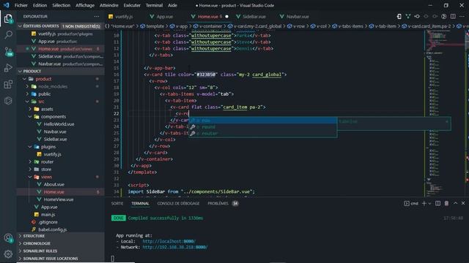469x263 pixels.
Task: Close the terminal panel
Action: (463, 203)
